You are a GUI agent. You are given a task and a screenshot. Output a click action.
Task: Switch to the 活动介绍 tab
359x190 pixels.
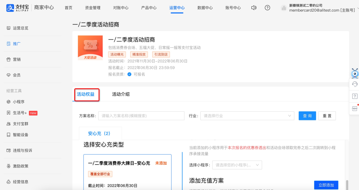click(x=121, y=94)
